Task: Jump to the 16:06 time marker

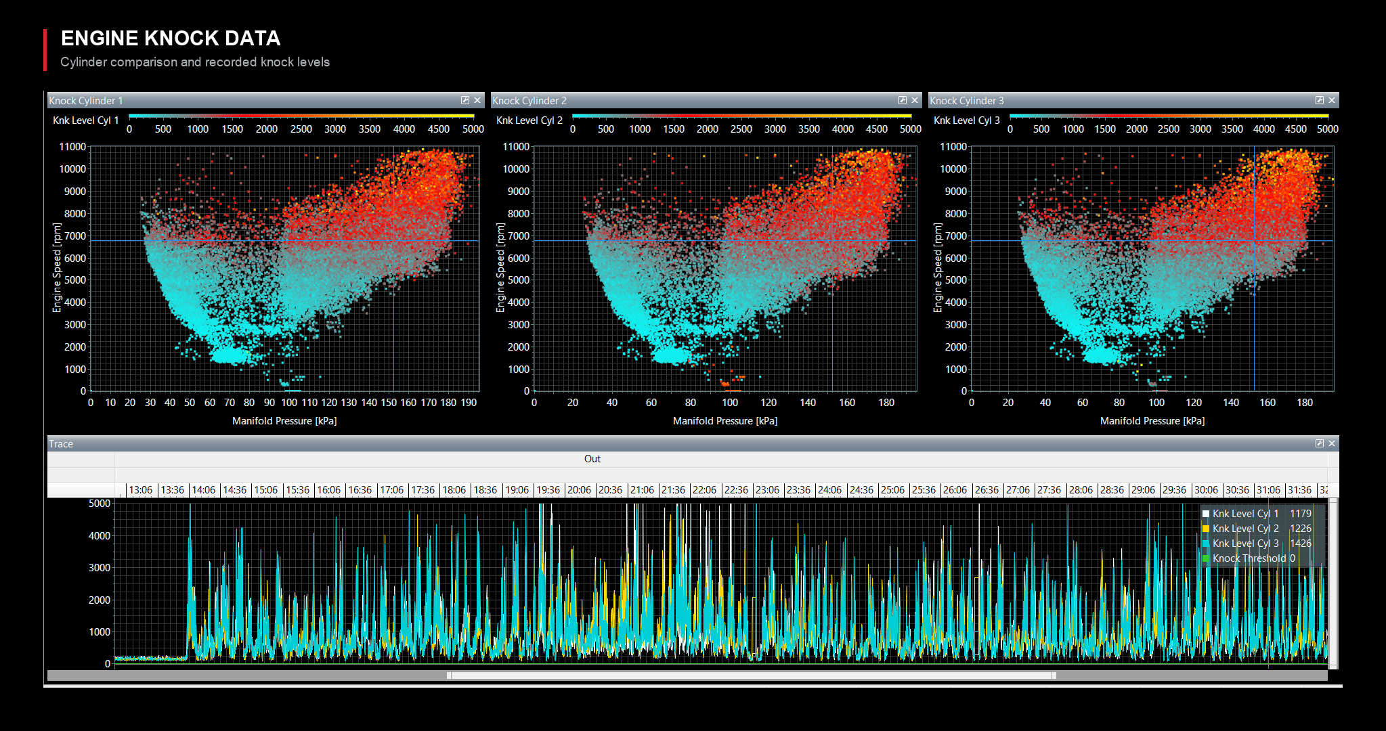Action: [x=329, y=490]
